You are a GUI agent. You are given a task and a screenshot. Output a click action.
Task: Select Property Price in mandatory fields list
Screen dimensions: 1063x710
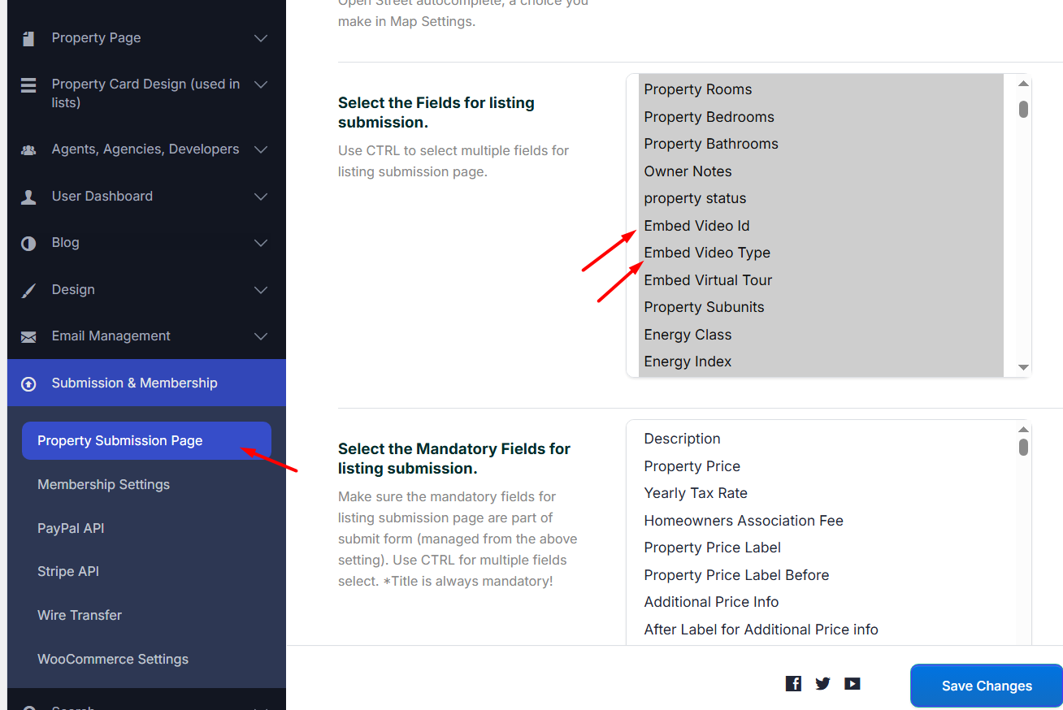point(692,466)
